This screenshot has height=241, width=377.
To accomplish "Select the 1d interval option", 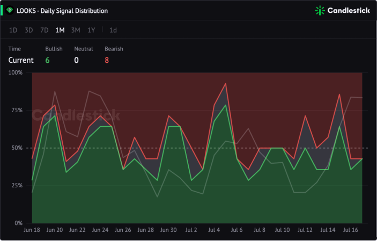I will 113,30.
